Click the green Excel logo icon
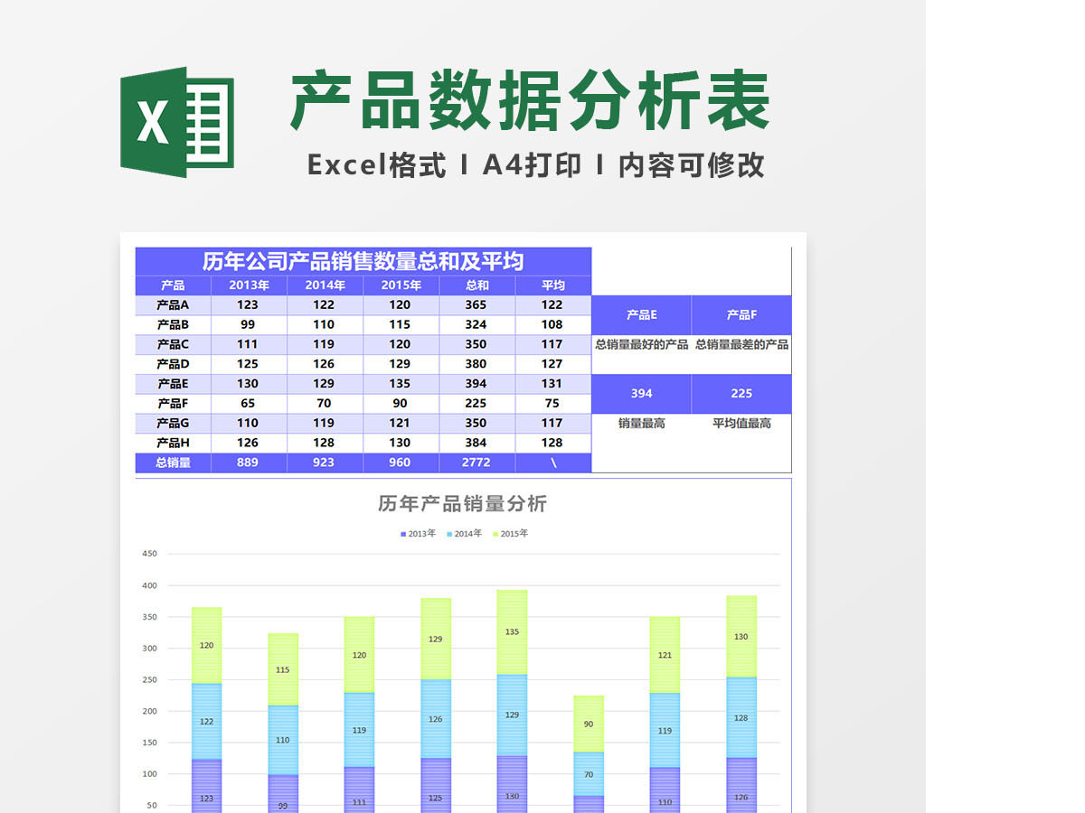Viewport: 1085px width, 813px height. pos(177,122)
